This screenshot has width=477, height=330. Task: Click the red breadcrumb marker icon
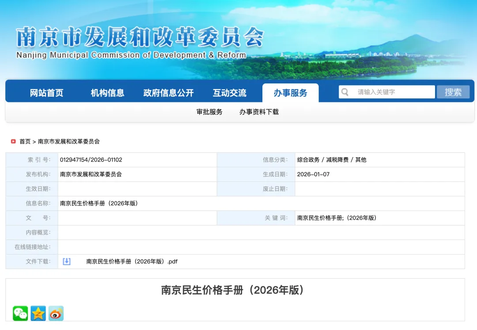point(13,141)
